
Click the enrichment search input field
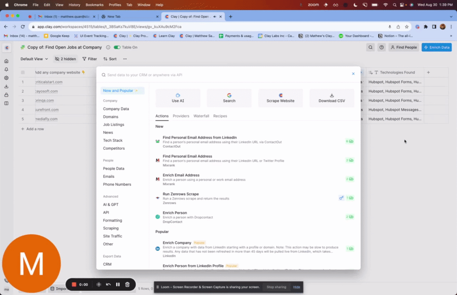(223, 75)
